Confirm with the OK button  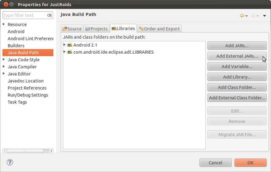coord(250,163)
